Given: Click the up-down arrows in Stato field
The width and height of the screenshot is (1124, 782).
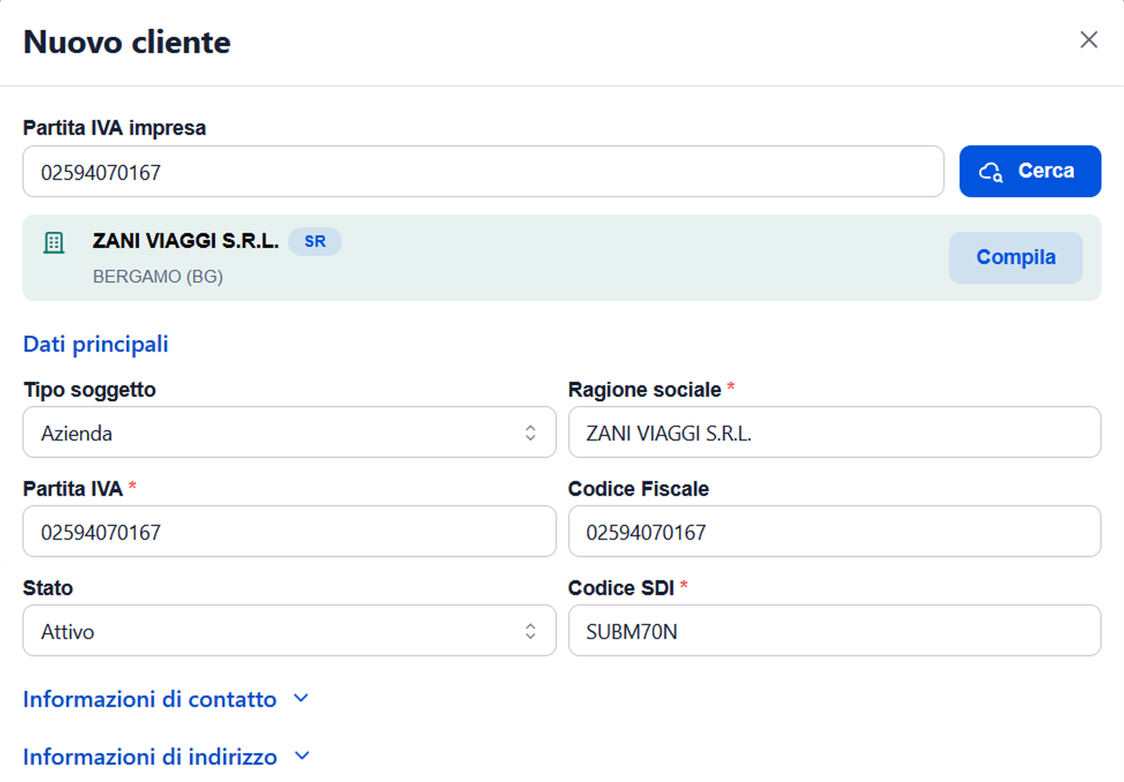Looking at the screenshot, I should 530,631.
